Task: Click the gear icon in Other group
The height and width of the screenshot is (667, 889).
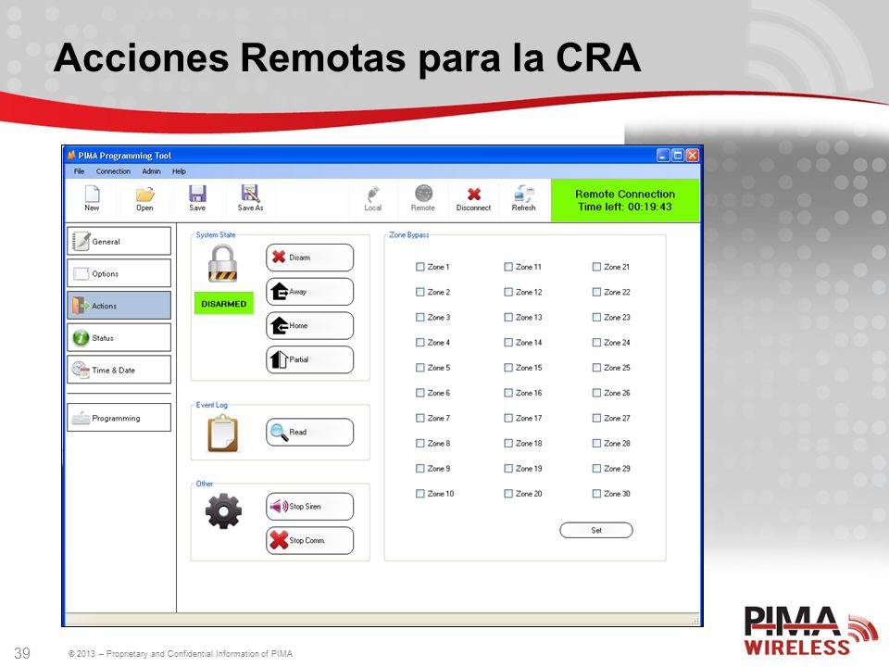Action: click(223, 511)
